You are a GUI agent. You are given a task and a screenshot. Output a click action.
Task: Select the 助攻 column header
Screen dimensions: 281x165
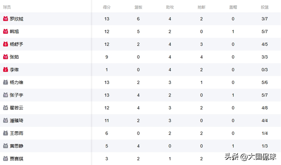click(x=170, y=7)
